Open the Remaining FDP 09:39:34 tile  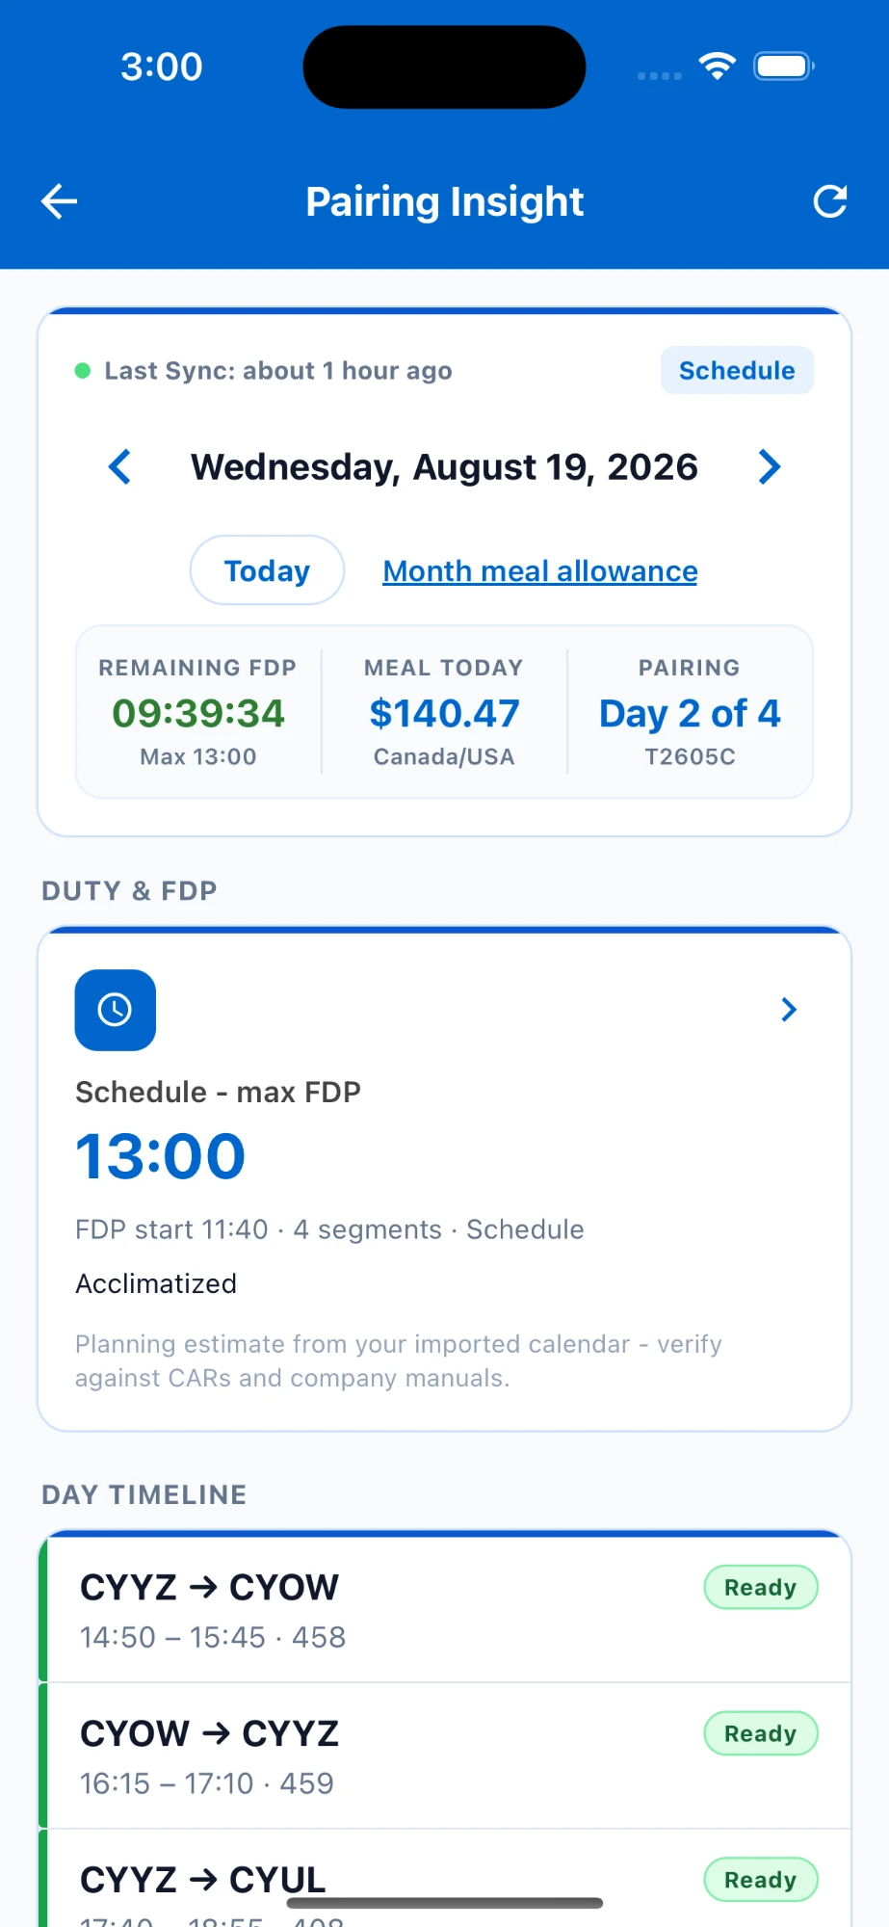198,712
